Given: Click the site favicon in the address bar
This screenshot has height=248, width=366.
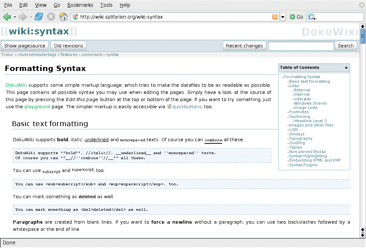Looking at the screenshot, I should point(75,17).
